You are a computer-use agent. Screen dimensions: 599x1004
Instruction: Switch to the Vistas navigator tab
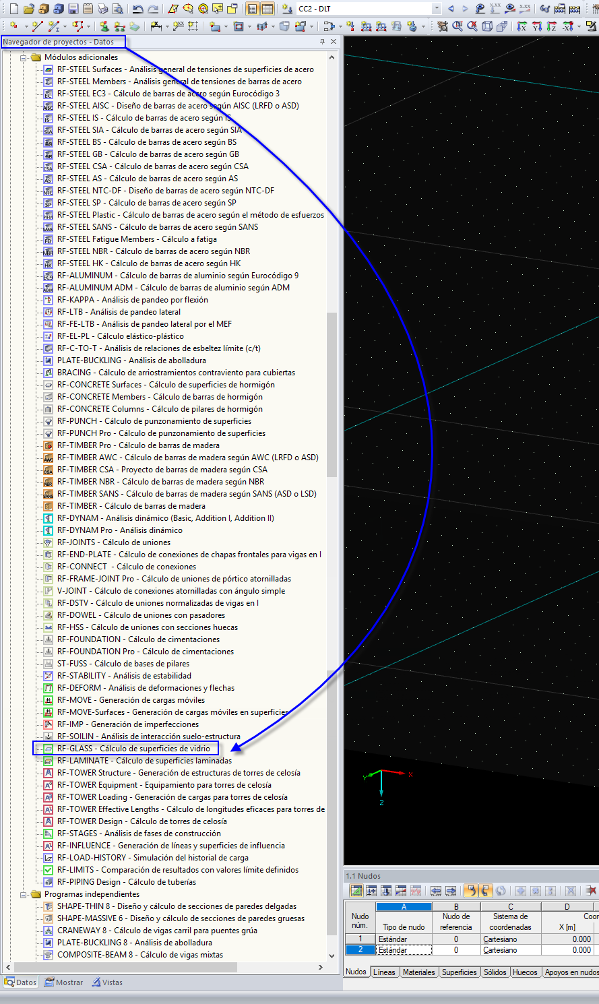point(107,982)
